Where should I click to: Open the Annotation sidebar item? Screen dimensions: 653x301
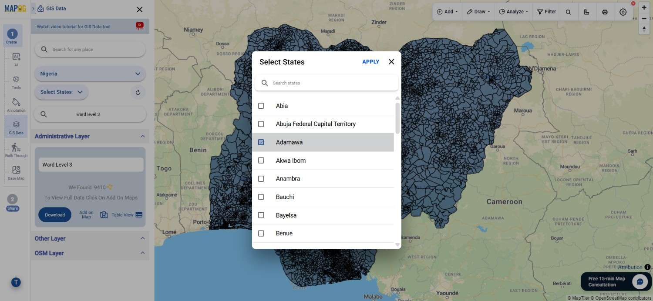click(16, 104)
